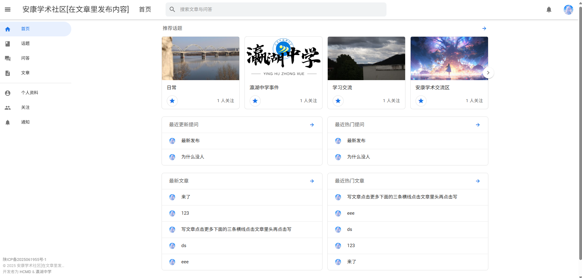The height and width of the screenshot is (278, 582).
Task: Open article 123 in 最新文章
Action: click(242, 213)
